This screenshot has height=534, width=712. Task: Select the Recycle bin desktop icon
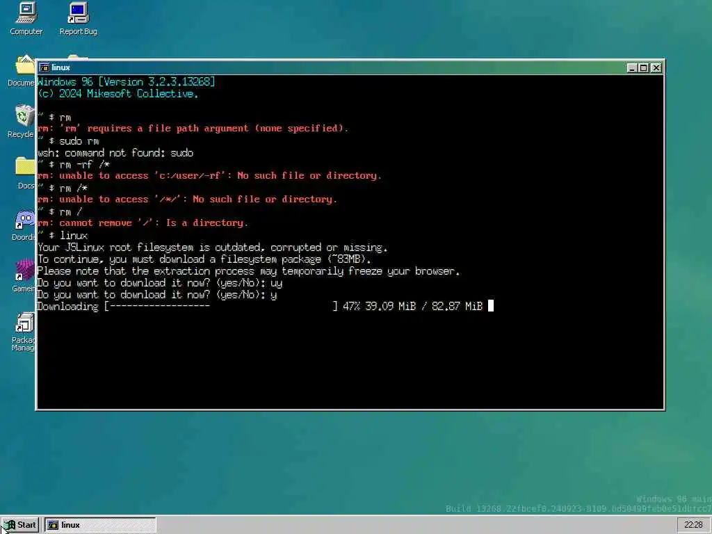(23, 121)
